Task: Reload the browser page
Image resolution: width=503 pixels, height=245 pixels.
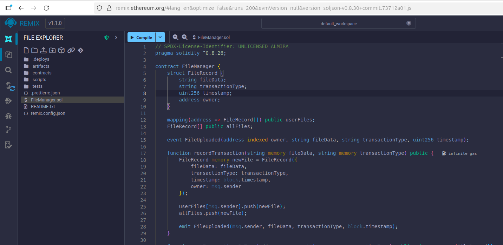Action: pyautogui.click(x=46, y=8)
